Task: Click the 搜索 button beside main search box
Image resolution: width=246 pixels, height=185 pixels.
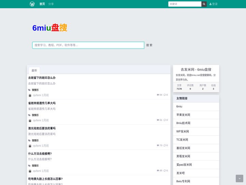Action: tap(149, 45)
